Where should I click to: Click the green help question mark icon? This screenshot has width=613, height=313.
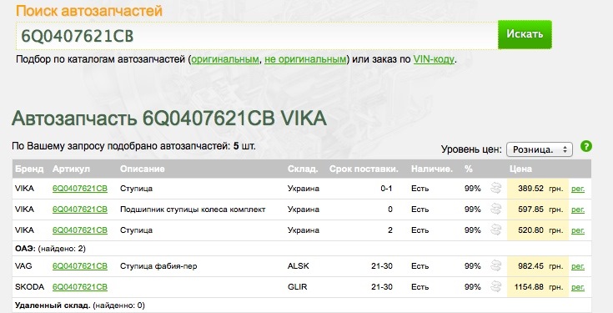click(x=586, y=146)
